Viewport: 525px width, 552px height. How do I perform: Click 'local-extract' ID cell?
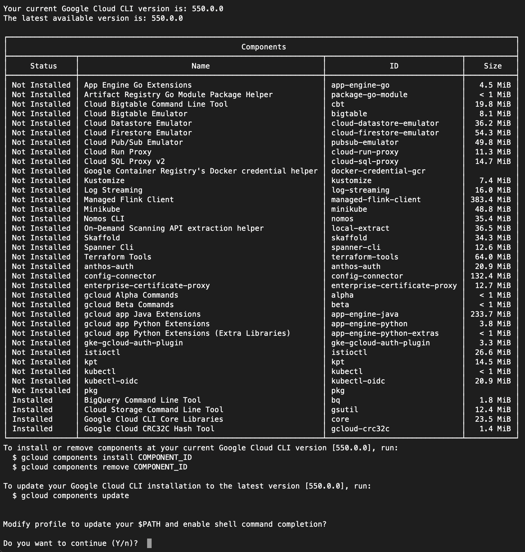click(360, 228)
